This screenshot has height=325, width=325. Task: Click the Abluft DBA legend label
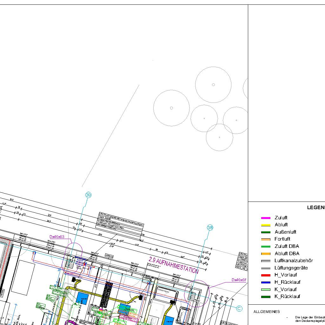pos(287,254)
